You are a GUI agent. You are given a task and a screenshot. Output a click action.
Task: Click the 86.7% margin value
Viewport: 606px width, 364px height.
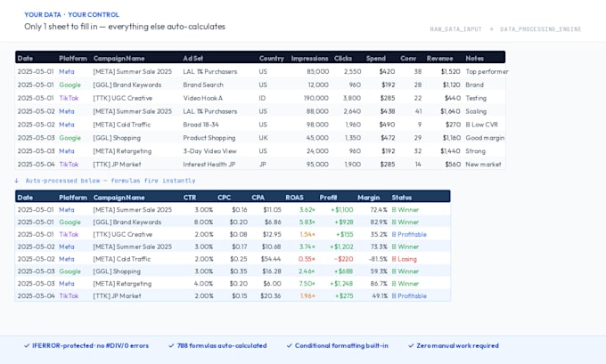(379, 284)
